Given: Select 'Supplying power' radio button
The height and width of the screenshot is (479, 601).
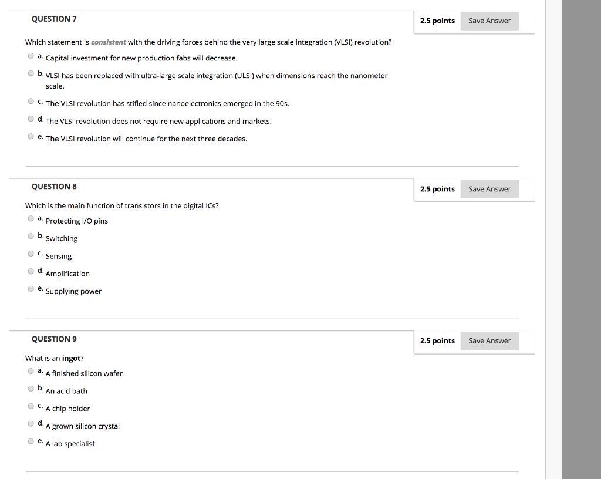Looking at the screenshot, I should [x=31, y=289].
